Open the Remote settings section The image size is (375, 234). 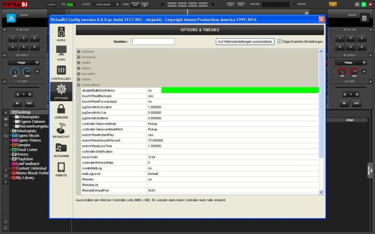click(61, 168)
